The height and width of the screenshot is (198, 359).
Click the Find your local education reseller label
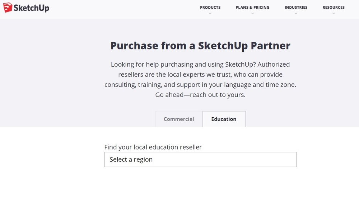click(x=153, y=147)
